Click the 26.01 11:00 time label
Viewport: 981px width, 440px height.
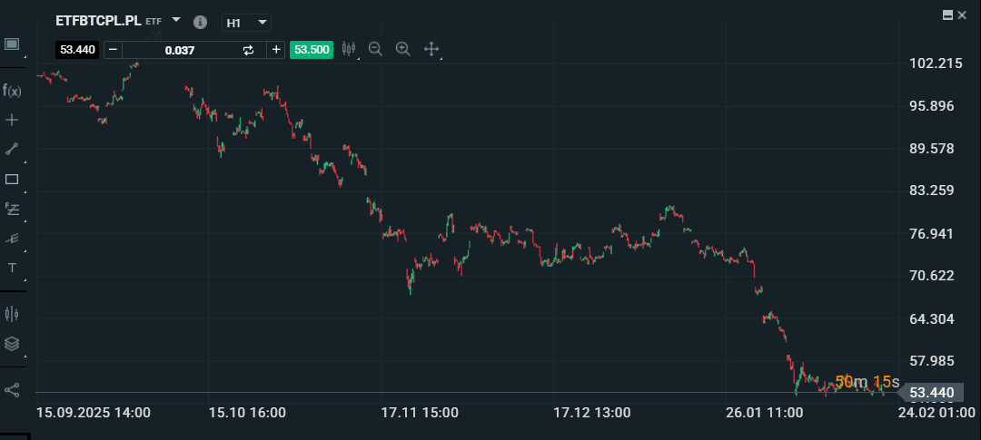765,413
